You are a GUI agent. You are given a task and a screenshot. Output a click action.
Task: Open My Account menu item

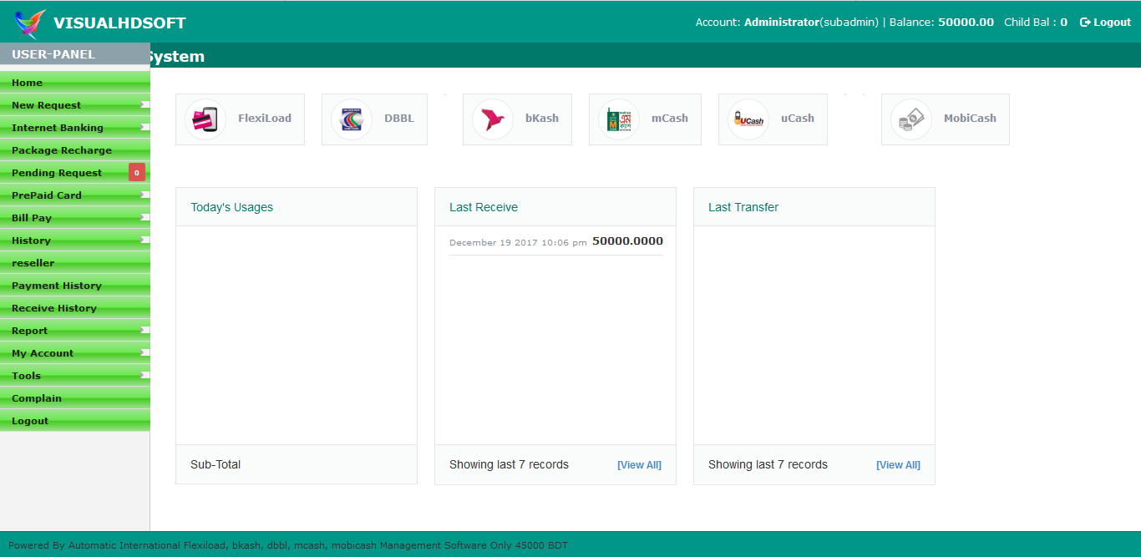75,353
